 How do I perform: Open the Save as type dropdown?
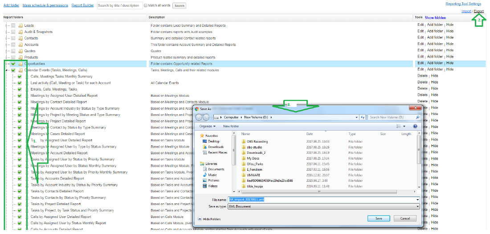click(x=418, y=206)
